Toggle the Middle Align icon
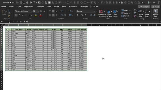161x90 pixels. point(53,11)
